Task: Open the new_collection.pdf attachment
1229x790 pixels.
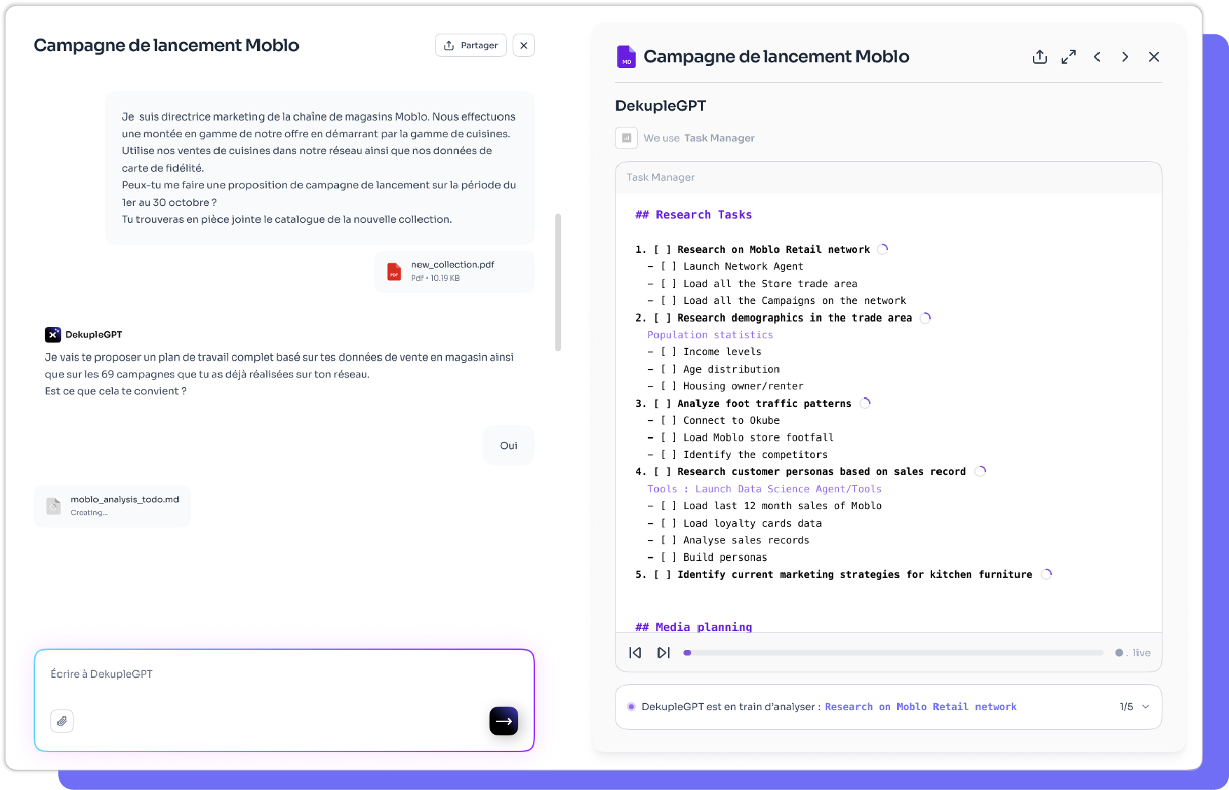Action: click(x=454, y=271)
